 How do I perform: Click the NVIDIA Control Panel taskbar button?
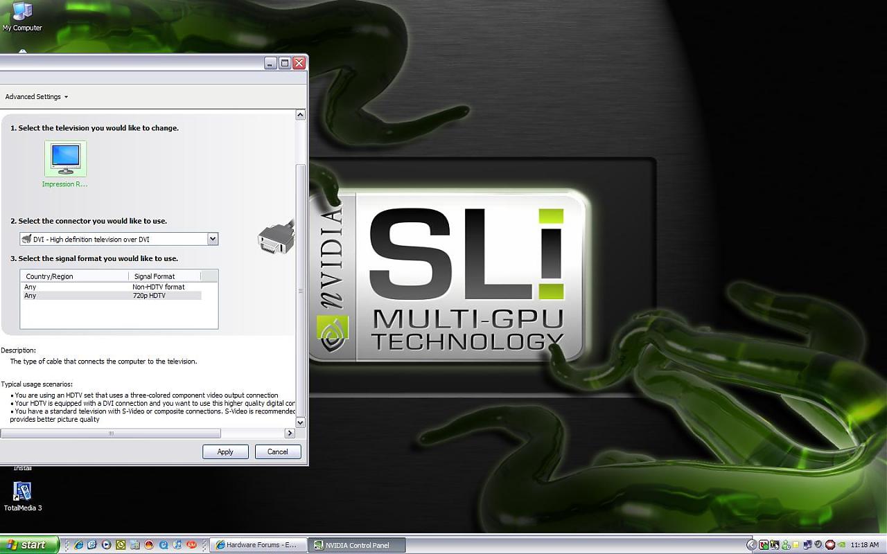pyautogui.click(x=356, y=545)
